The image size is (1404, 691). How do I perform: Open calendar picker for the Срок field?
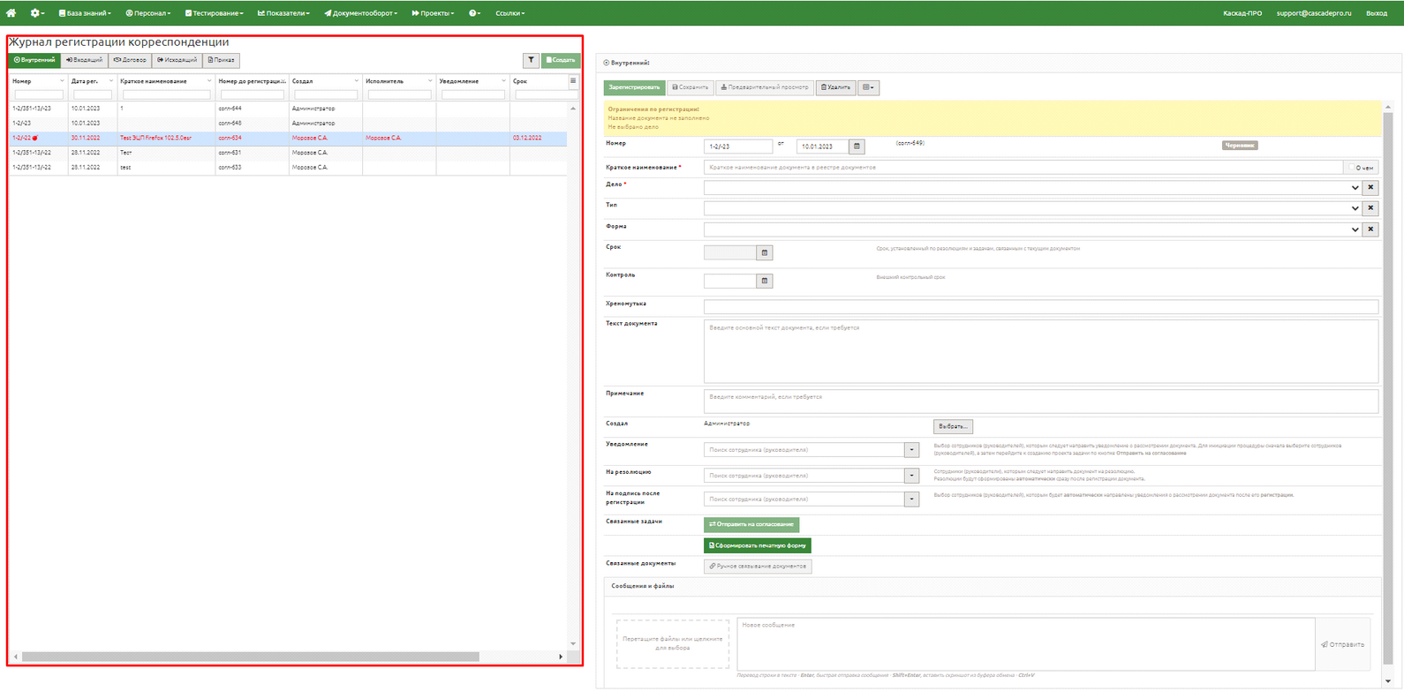[765, 252]
